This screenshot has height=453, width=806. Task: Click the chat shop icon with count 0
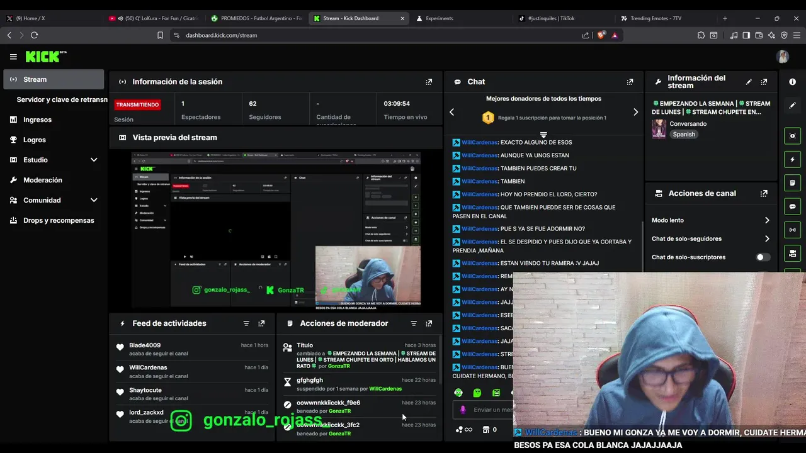489,430
